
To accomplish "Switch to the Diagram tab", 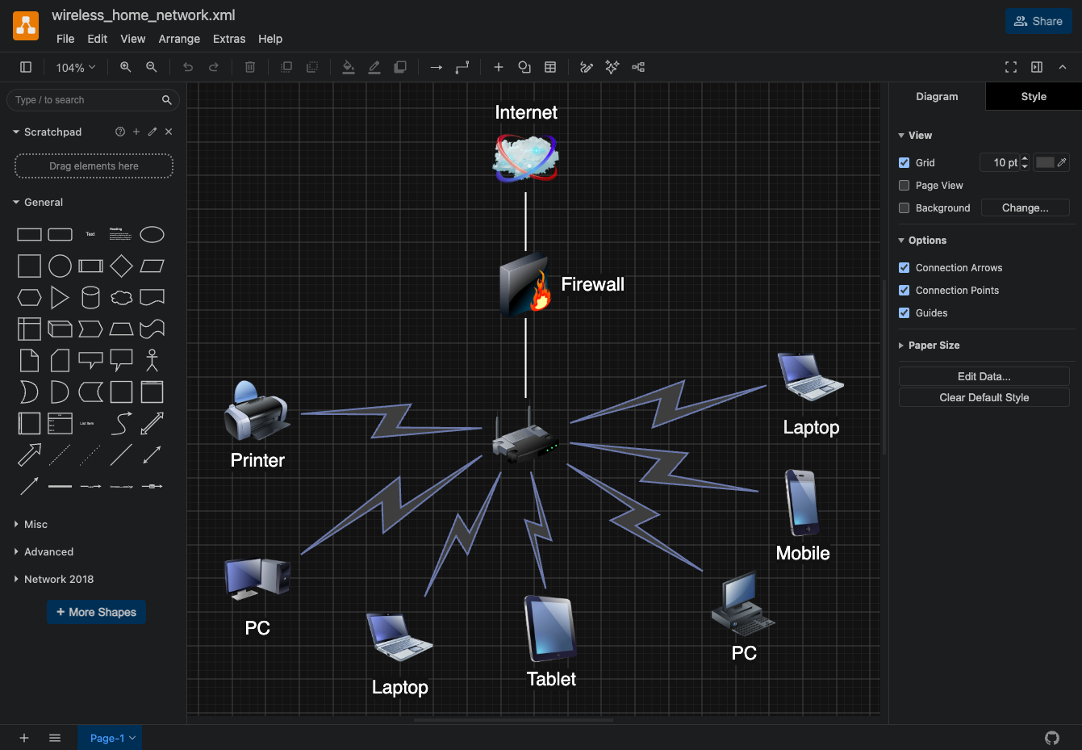I will point(937,96).
